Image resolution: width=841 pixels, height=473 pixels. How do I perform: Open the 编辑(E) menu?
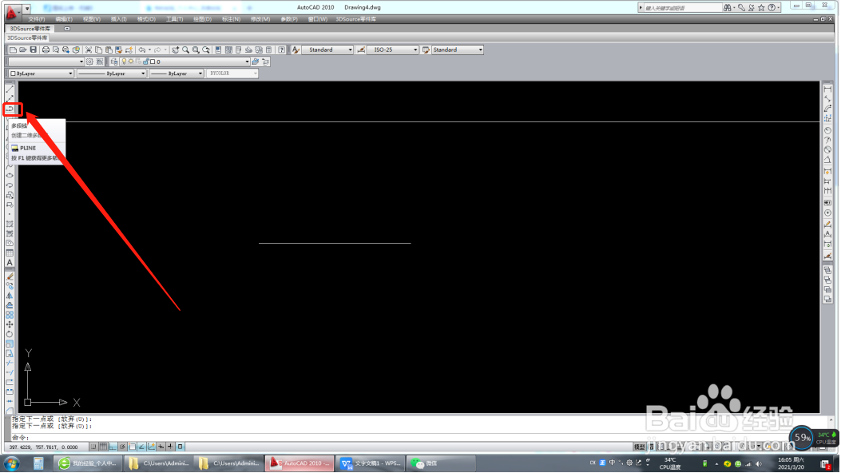64,19
